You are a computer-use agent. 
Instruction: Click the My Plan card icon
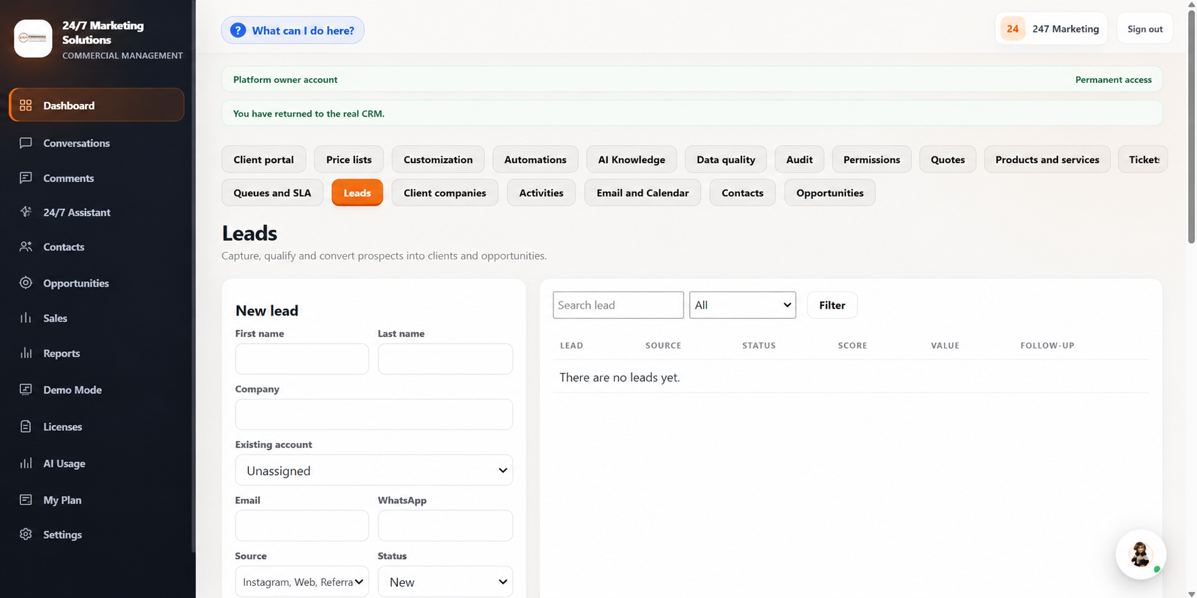[x=26, y=500]
